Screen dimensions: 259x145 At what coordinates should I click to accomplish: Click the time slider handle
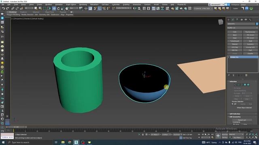pyautogui.click(x=16, y=127)
